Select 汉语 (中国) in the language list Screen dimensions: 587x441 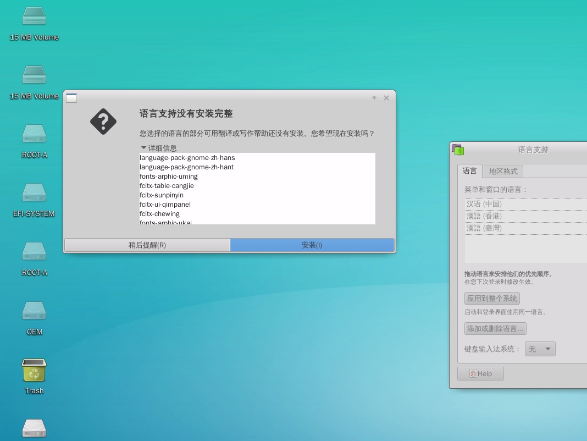pyautogui.click(x=484, y=204)
